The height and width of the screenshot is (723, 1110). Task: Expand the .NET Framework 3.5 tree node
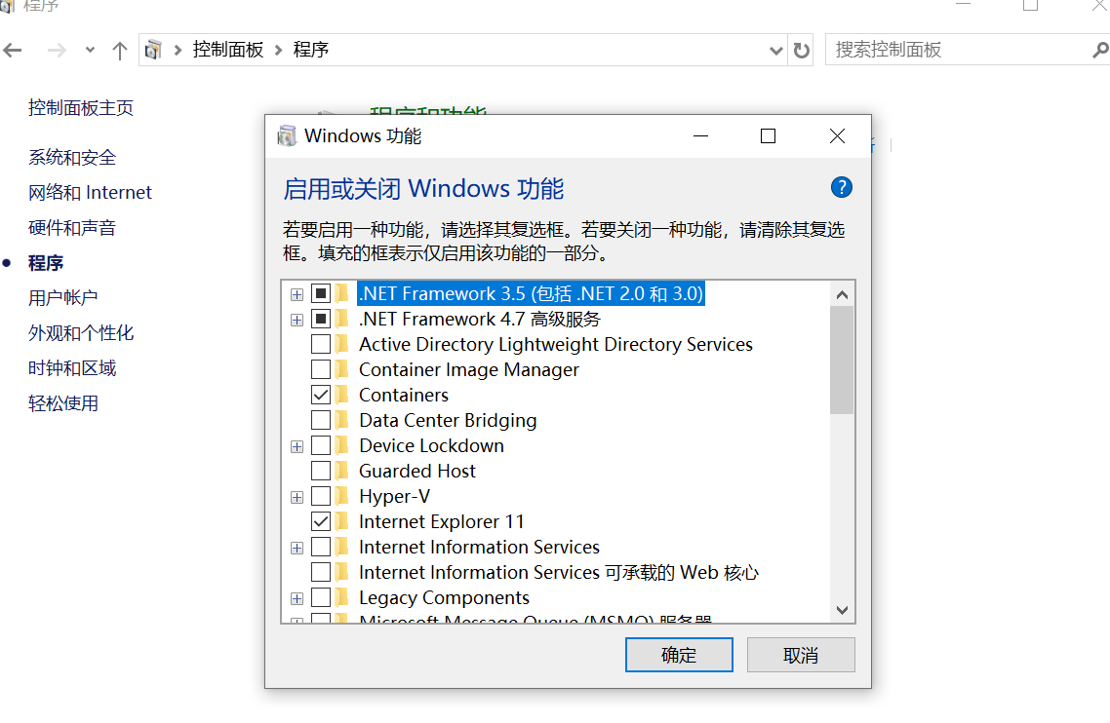pyautogui.click(x=297, y=294)
